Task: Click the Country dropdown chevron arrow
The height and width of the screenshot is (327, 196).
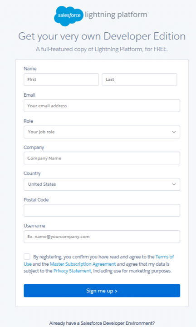Action: (x=174, y=184)
